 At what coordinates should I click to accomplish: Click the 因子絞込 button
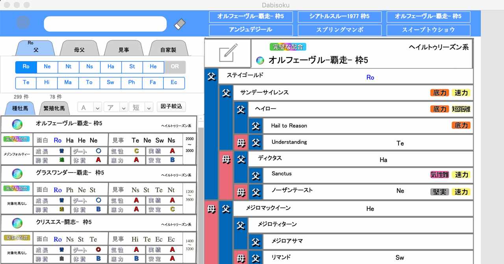pos(171,106)
